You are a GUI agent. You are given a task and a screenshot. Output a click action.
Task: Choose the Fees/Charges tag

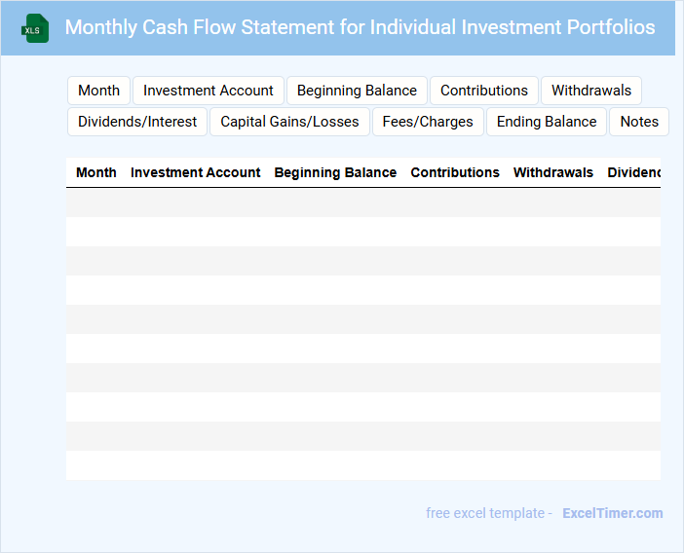(x=428, y=122)
